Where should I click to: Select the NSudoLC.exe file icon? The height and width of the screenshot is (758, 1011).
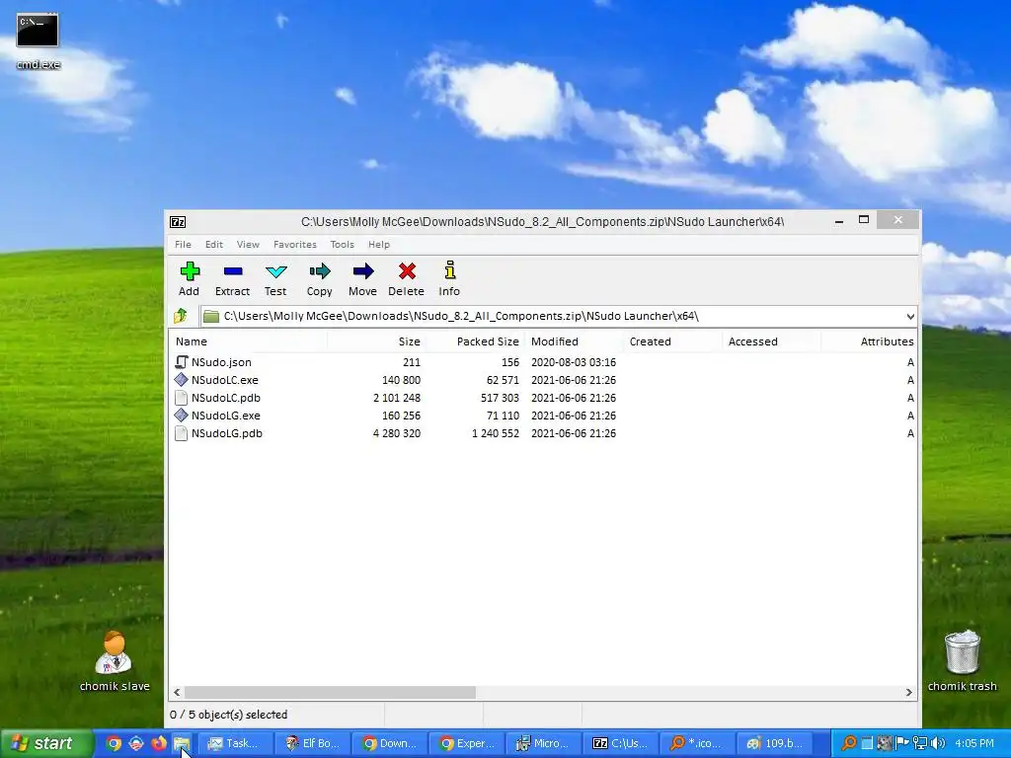tap(182, 380)
